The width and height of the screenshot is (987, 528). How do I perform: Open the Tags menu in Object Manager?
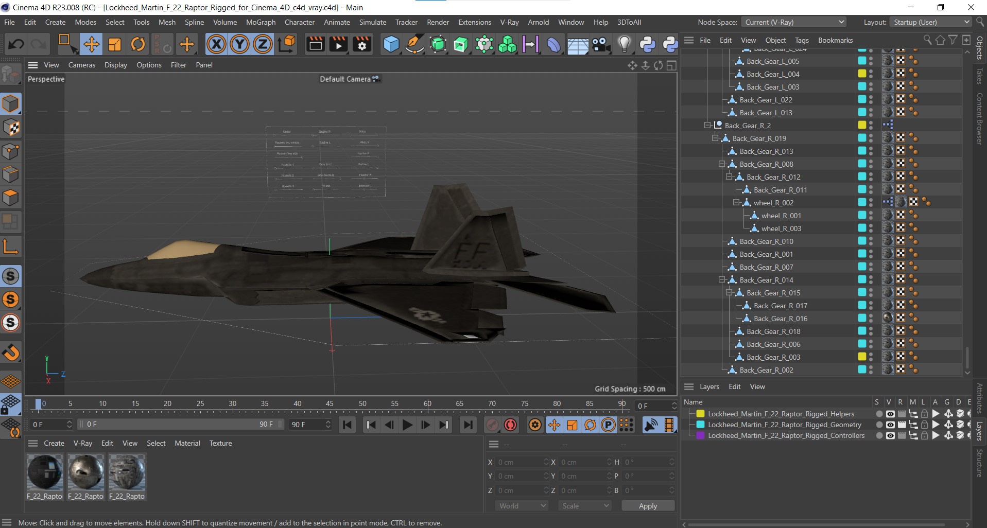click(x=802, y=40)
